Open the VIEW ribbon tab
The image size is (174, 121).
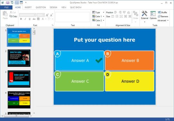(64, 7)
